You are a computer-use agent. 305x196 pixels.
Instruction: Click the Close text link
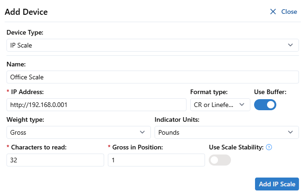tap(289, 12)
